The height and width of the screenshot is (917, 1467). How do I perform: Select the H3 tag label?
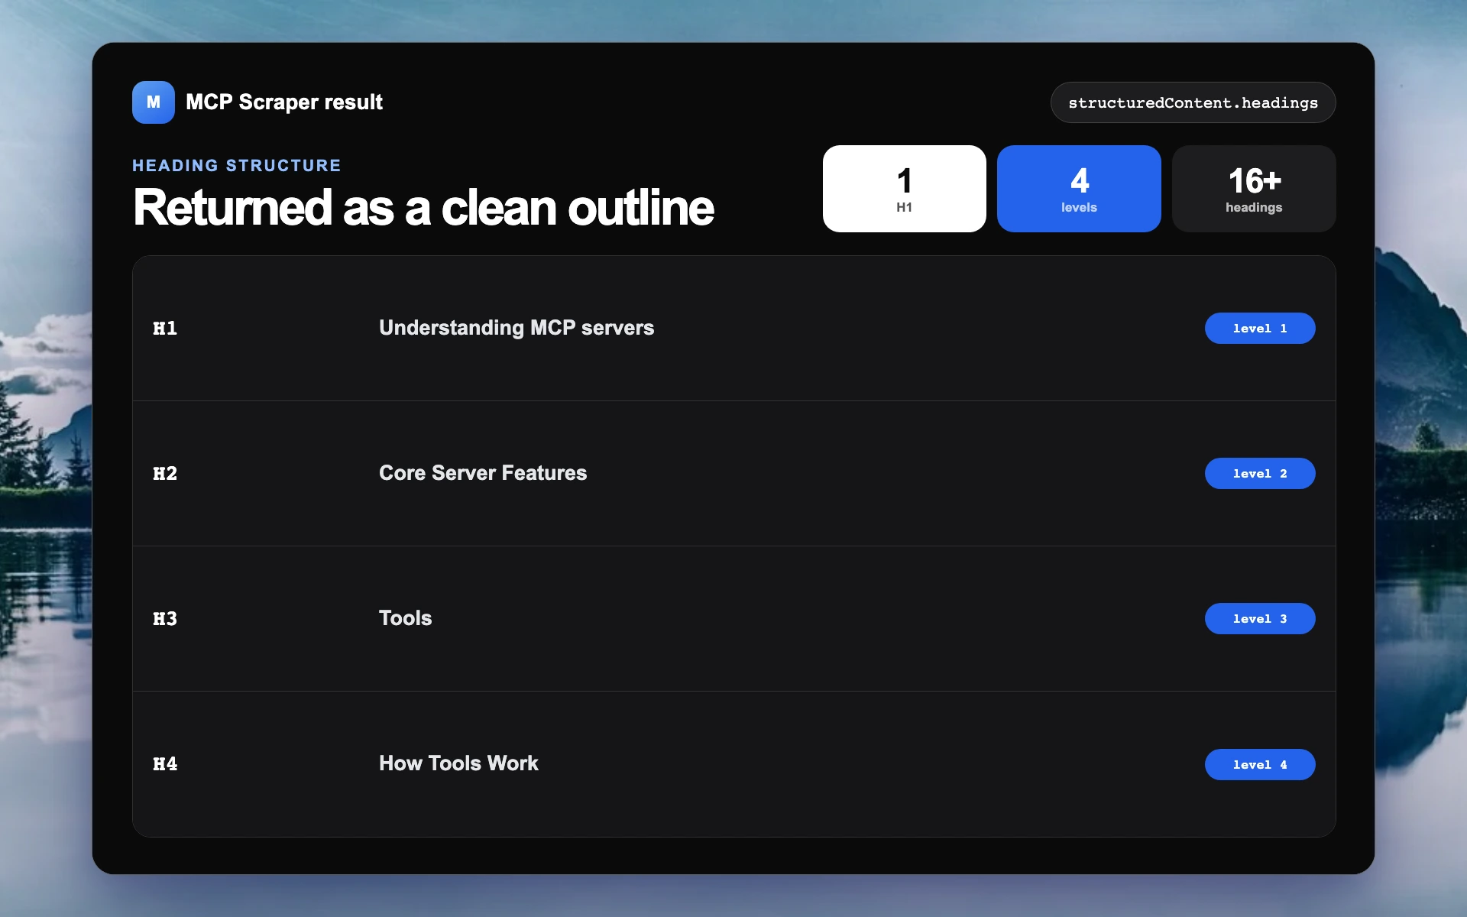point(165,619)
